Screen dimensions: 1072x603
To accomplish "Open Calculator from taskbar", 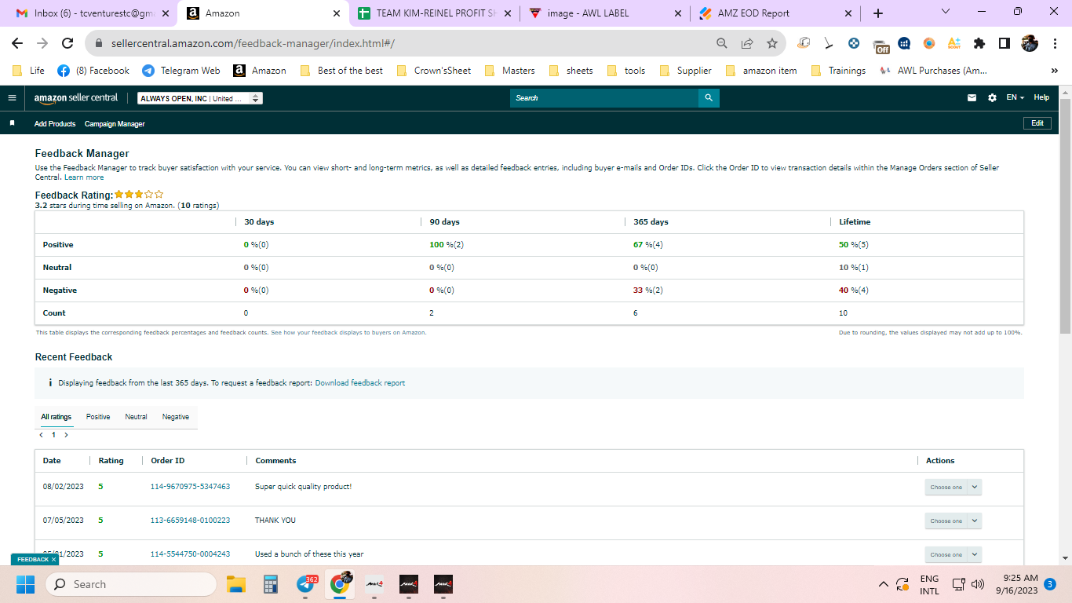I will pos(271,584).
